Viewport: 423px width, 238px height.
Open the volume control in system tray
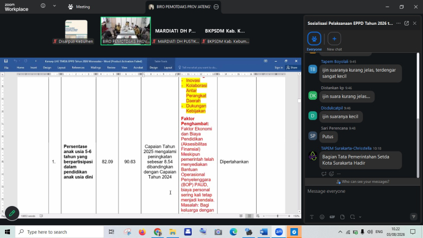tap(370, 232)
